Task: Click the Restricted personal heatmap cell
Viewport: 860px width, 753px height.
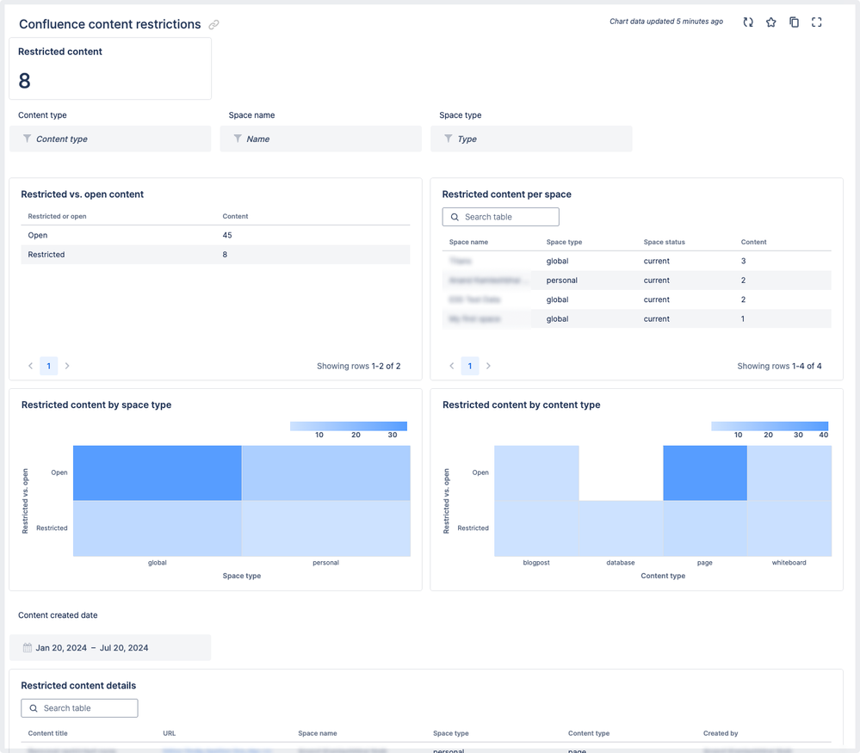Action: point(325,528)
